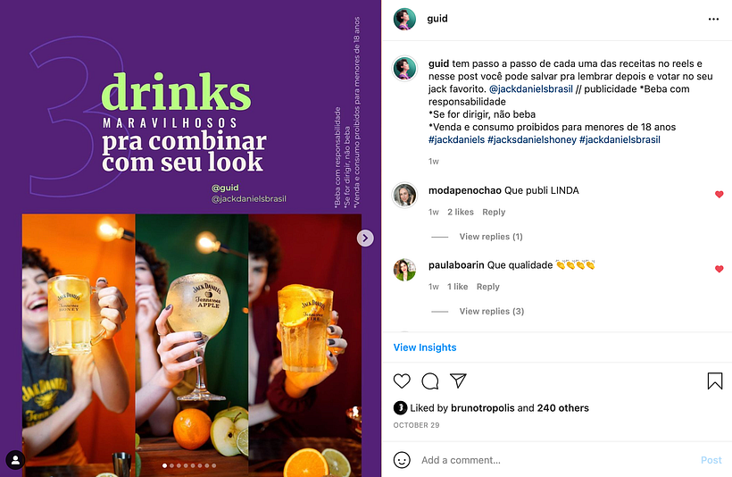Show 3 replies under paulaboarin's comment
Viewport: 732px width, 477px height.
tap(491, 312)
